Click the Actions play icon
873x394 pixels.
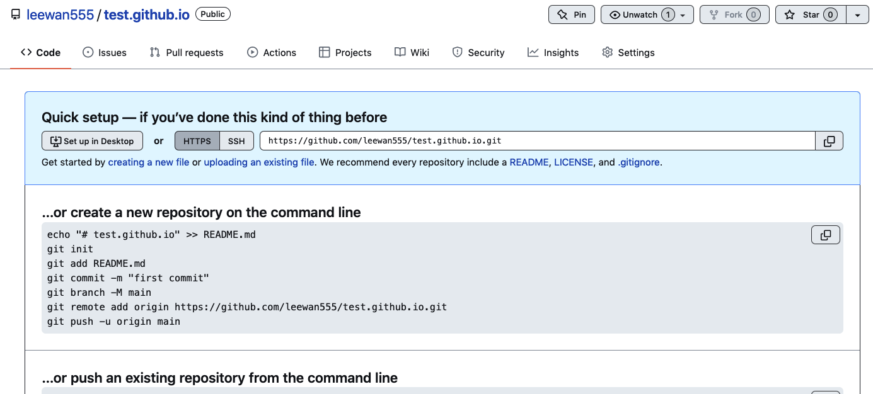[x=253, y=52]
